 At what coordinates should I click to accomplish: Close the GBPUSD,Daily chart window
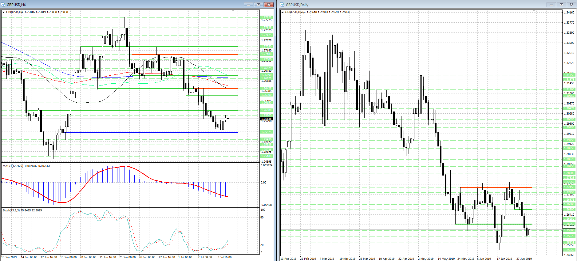click(571, 5)
